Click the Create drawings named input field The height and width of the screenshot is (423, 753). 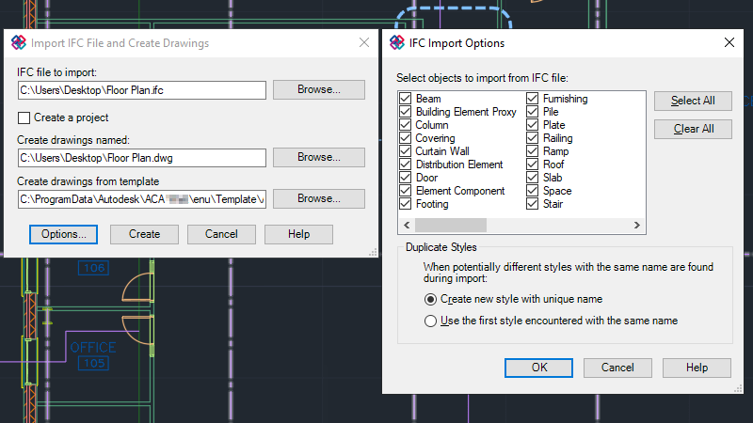pyautogui.click(x=142, y=158)
